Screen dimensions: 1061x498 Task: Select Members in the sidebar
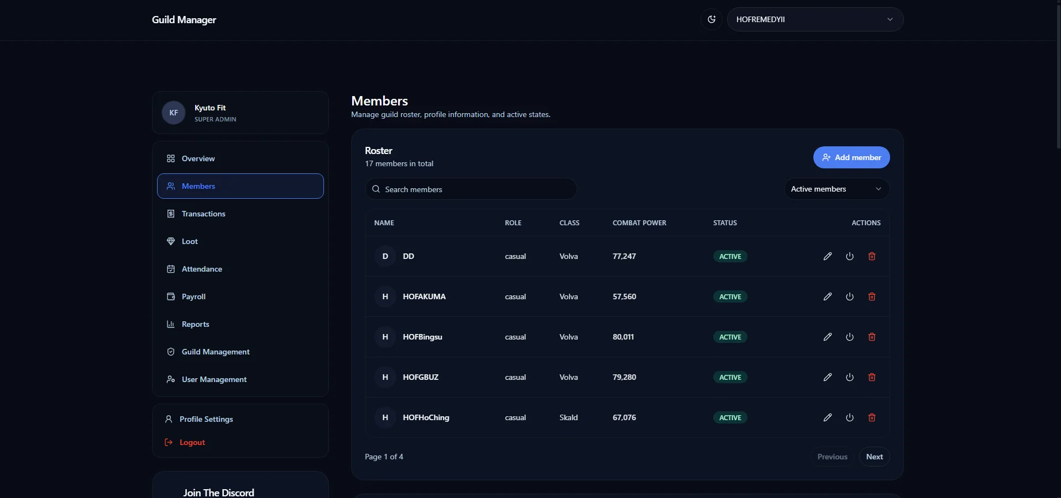coord(241,186)
